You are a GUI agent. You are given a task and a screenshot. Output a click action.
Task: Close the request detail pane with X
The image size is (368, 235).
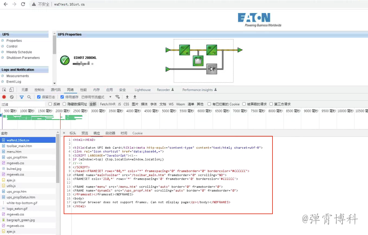pos(64,133)
